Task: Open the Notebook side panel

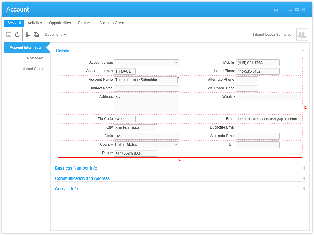Action: click(x=35, y=58)
